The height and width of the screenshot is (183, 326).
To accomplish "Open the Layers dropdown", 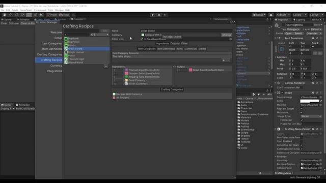I will tap(300, 15).
